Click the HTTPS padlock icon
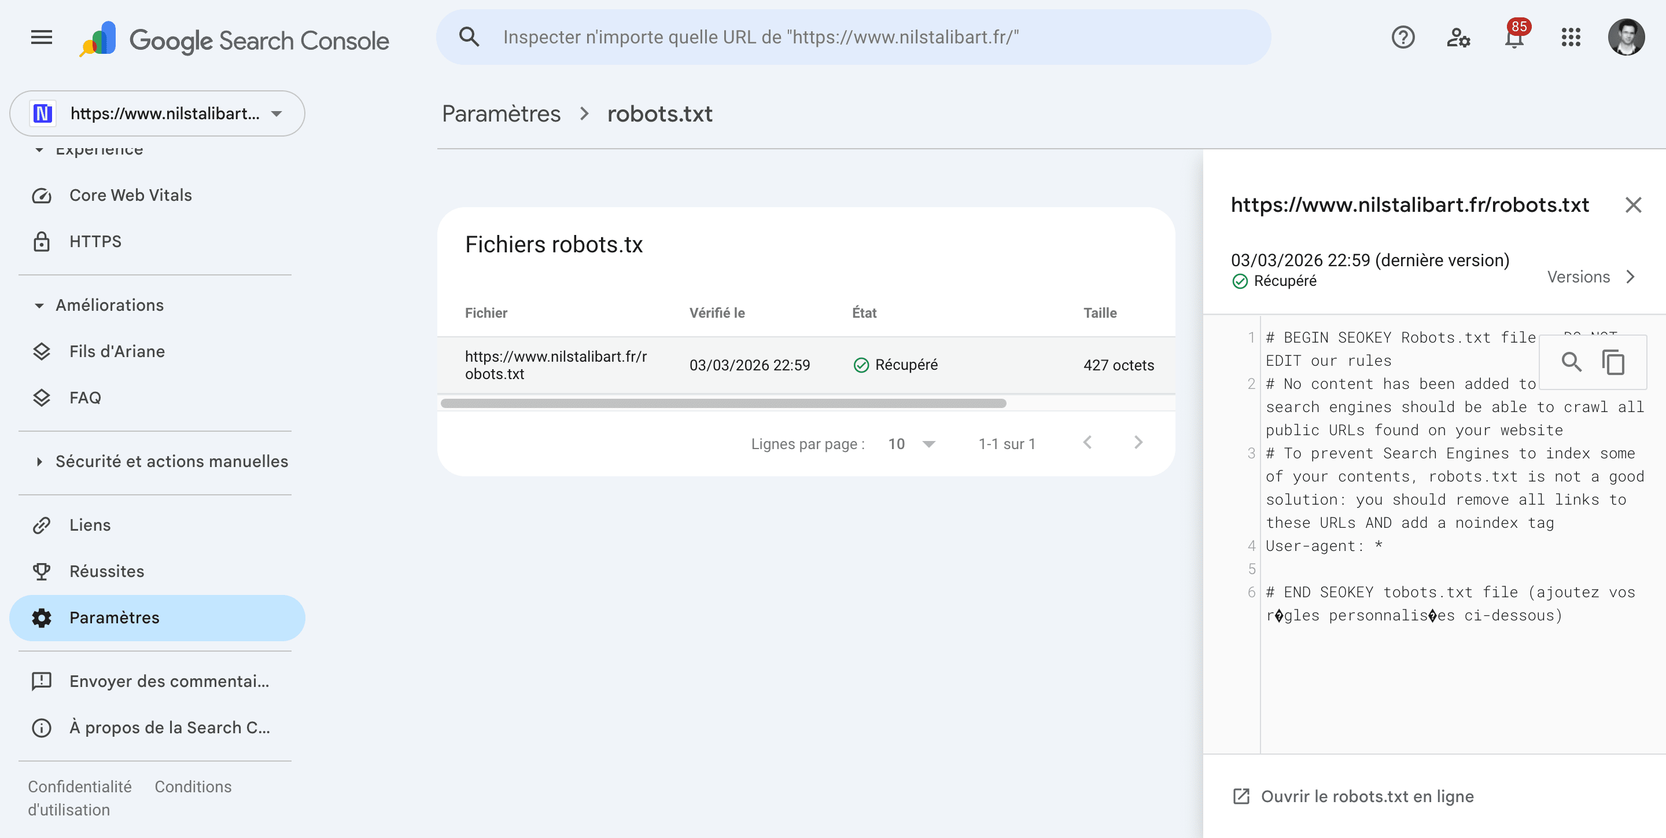The width and height of the screenshot is (1666, 838). click(x=42, y=241)
